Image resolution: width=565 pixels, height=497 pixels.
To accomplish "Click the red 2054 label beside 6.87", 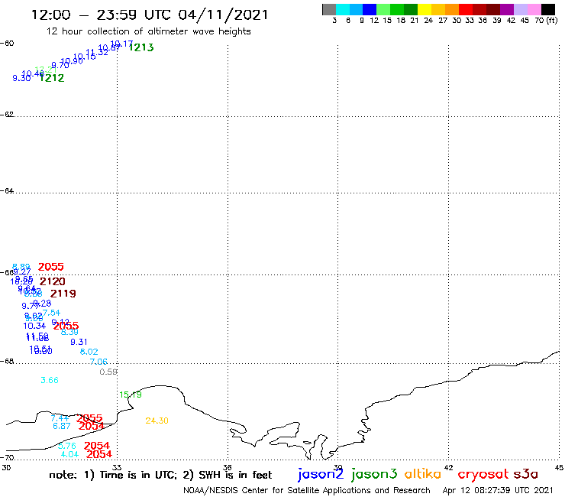I will (x=92, y=426).
